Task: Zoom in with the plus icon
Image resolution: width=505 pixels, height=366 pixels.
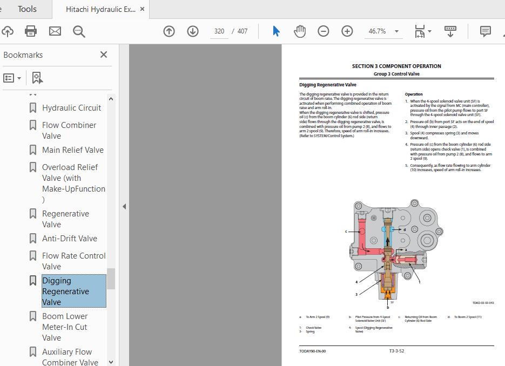Action: (x=347, y=31)
